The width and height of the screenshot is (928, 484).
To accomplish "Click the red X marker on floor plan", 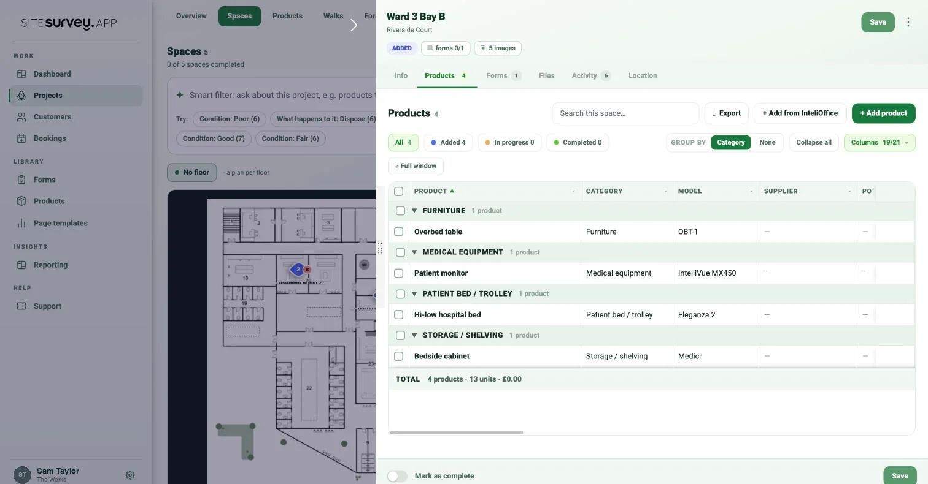I will (307, 270).
